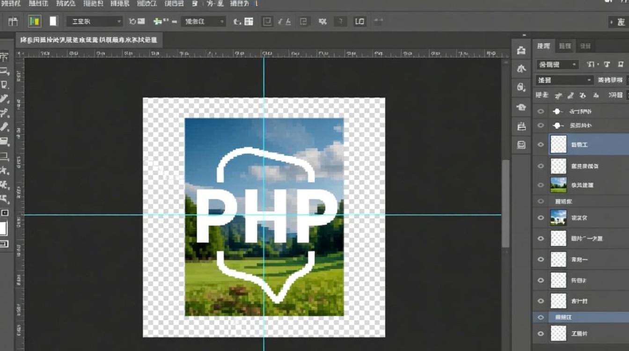Click the open document's title tab
The width and height of the screenshot is (629, 351).
tap(88, 41)
